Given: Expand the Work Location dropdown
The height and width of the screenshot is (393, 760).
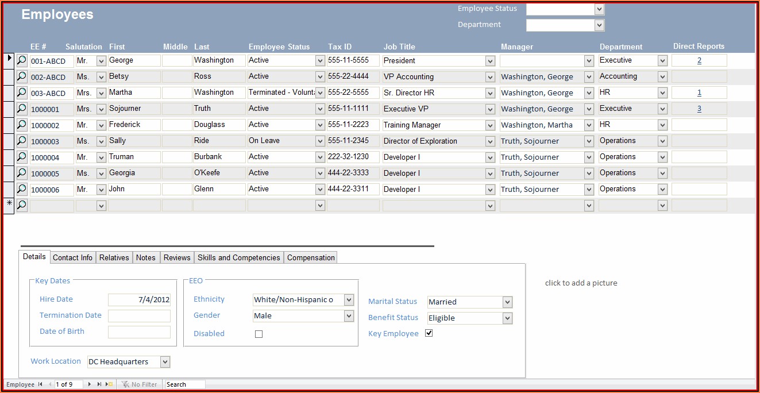Looking at the screenshot, I should [x=165, y=362].
